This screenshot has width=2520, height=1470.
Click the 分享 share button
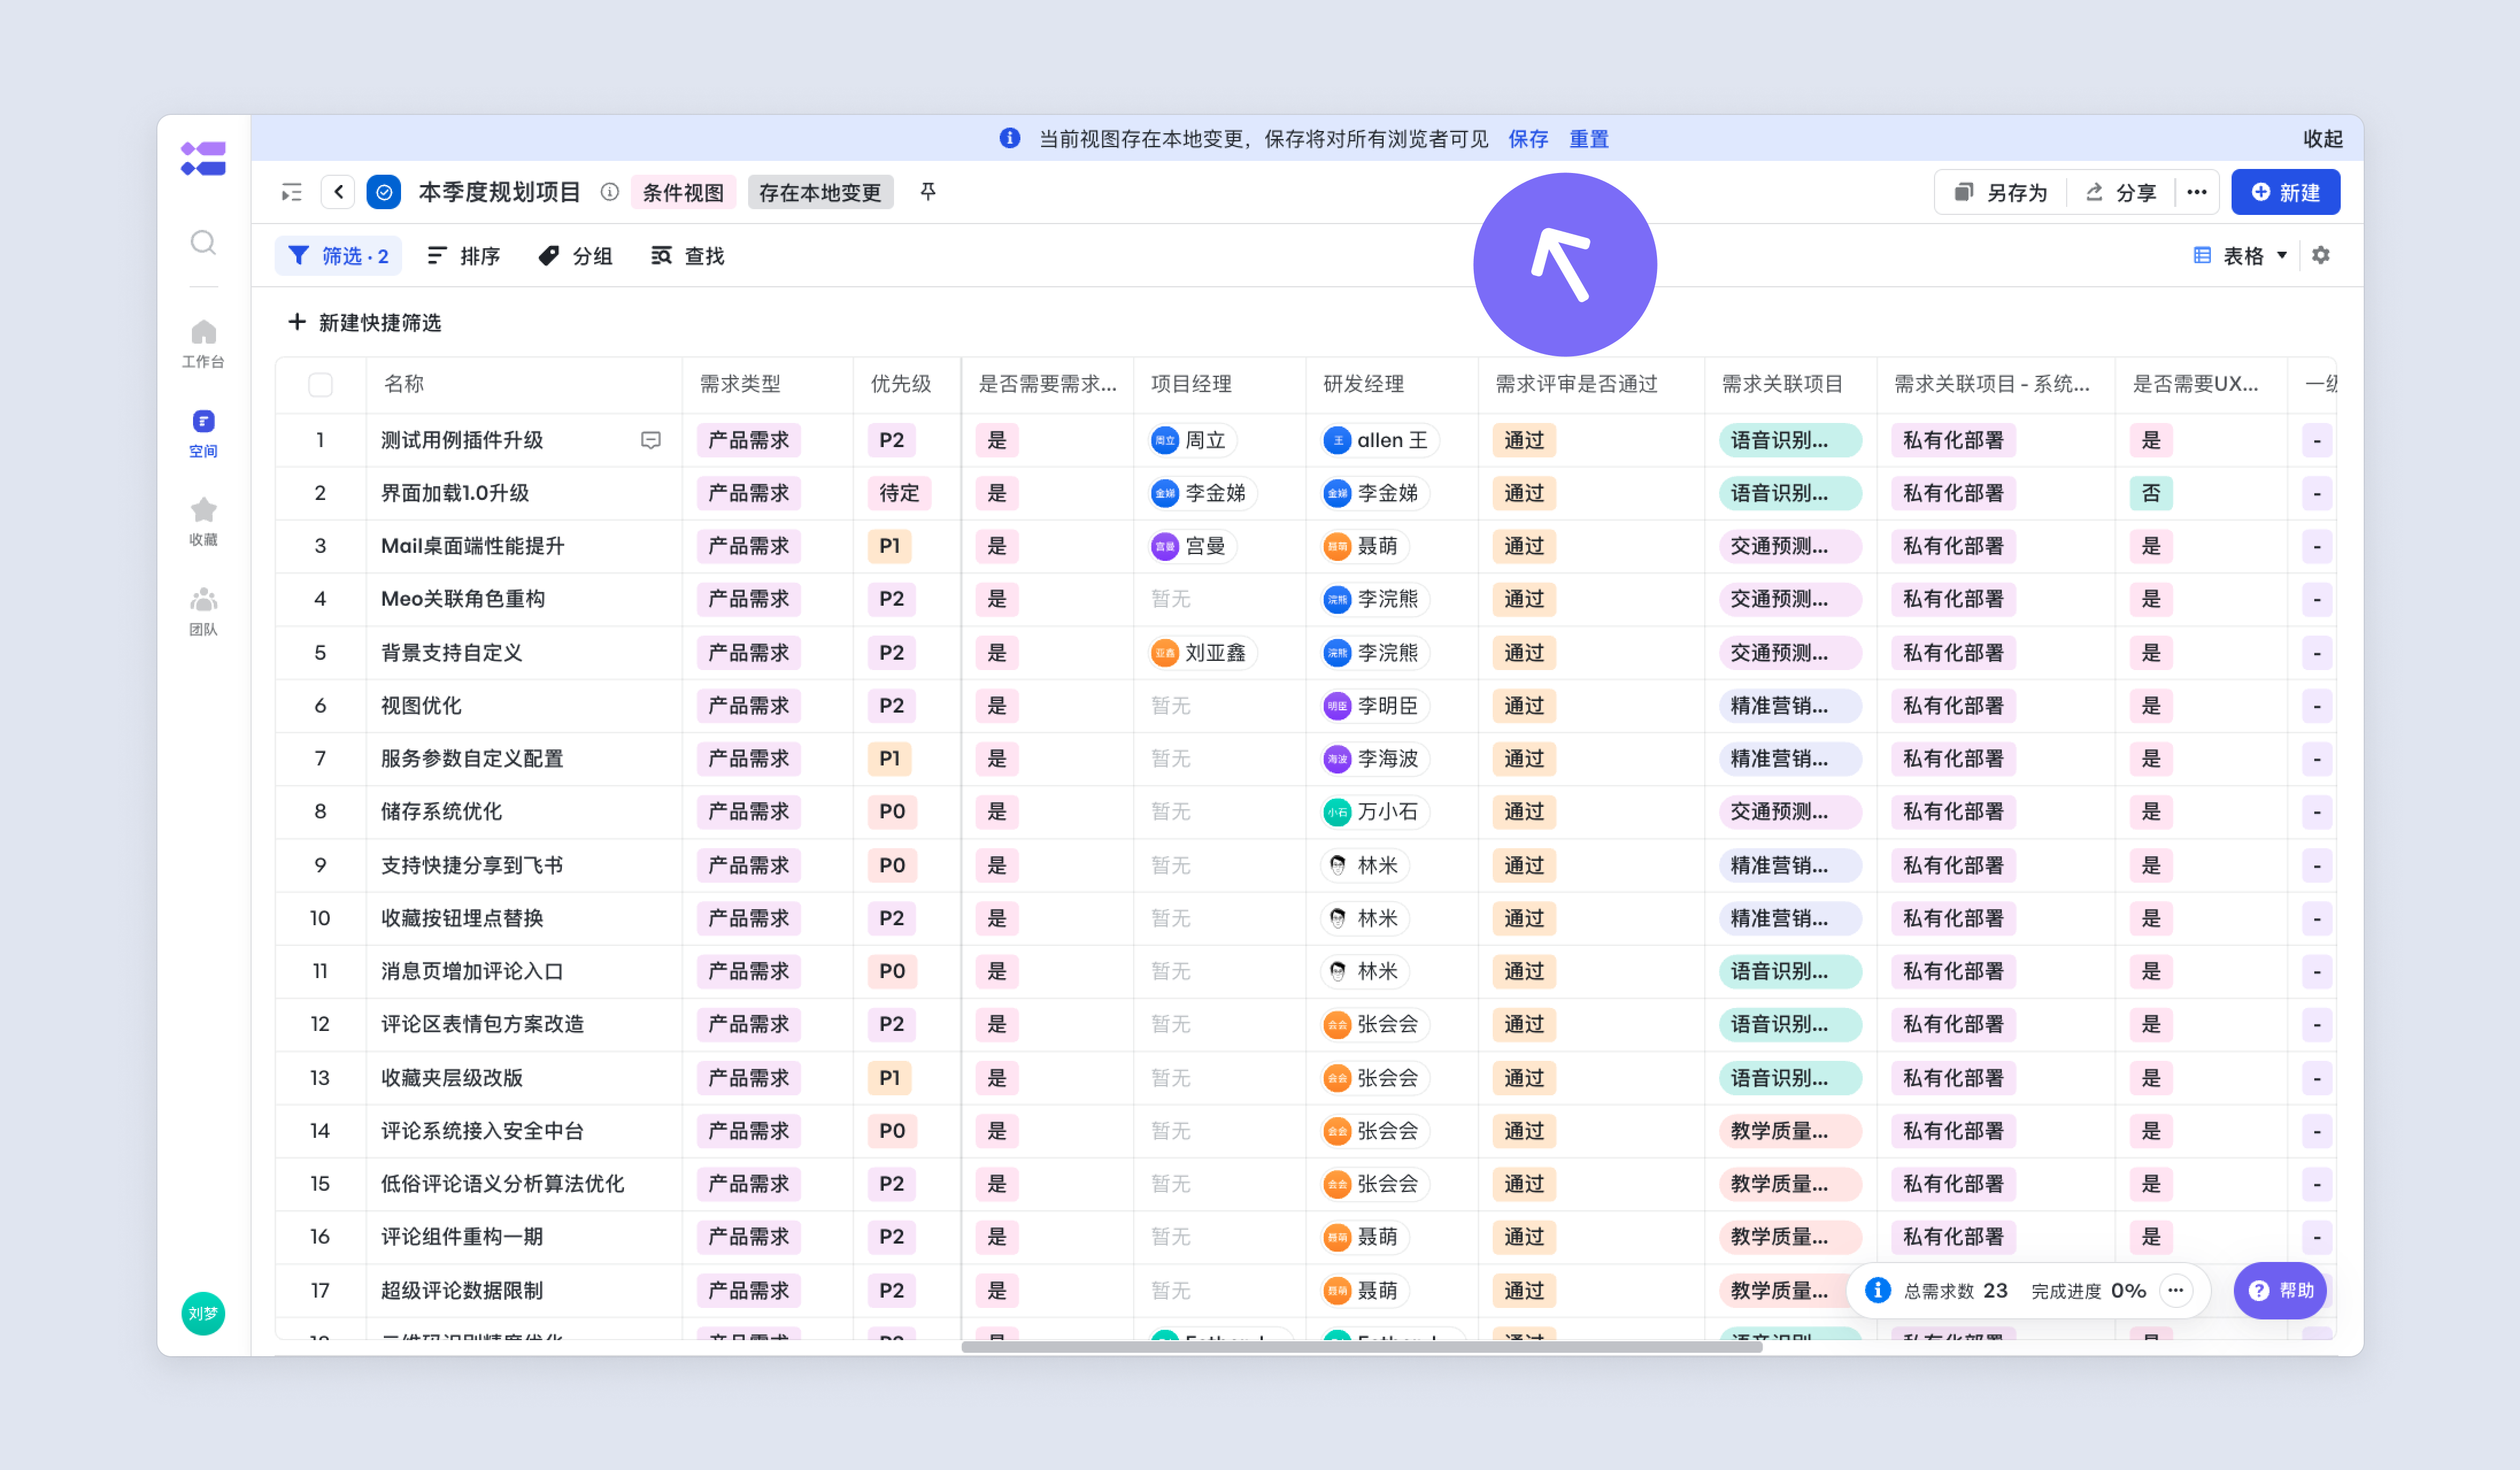pos(2121,192)
